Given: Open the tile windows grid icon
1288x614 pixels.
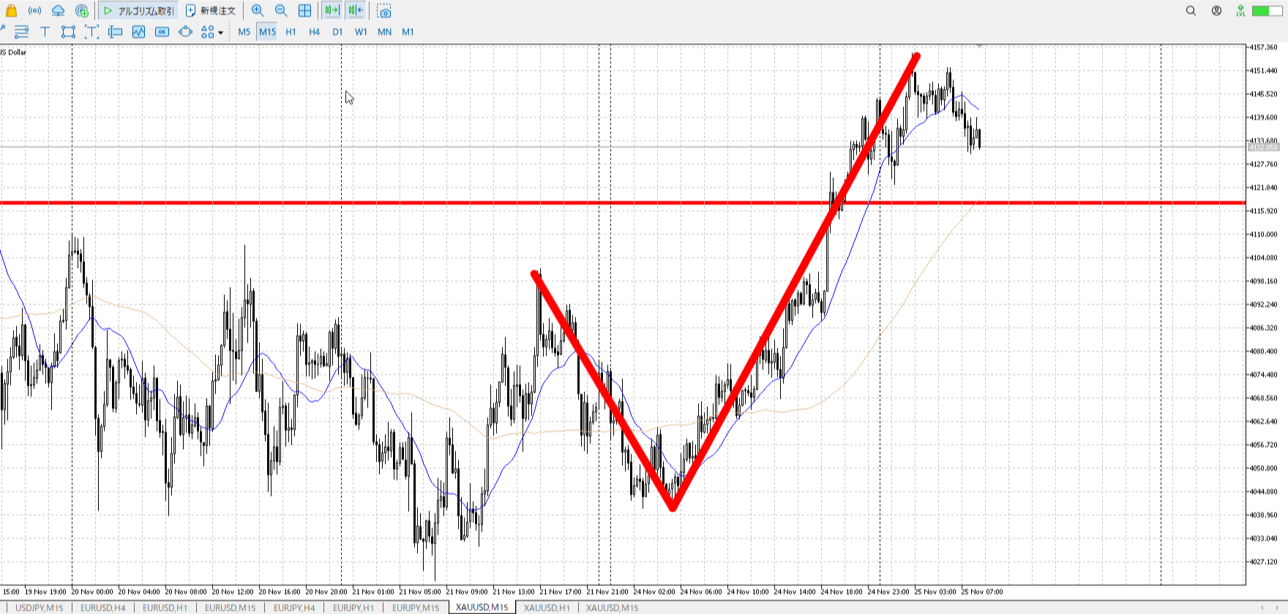Looking at the screenshot, I should pyautogui.click(x=304, y=10).
